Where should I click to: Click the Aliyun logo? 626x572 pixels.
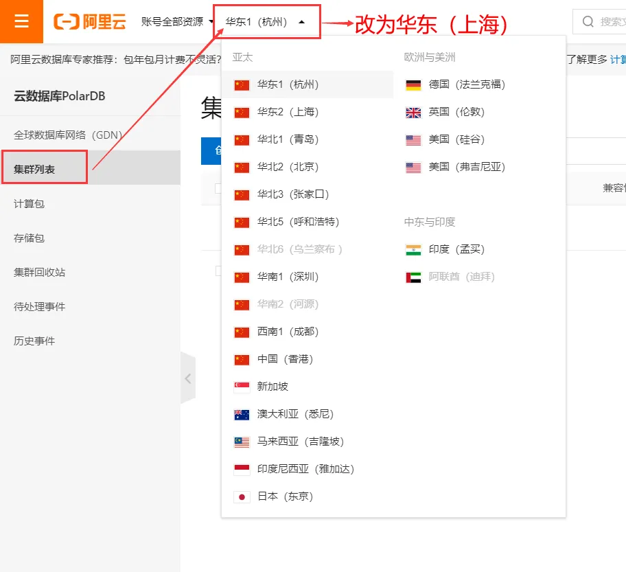tap(90, 21)
